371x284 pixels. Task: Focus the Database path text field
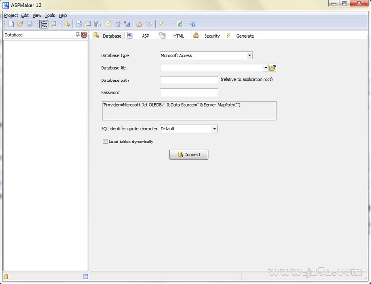click(188, 80)
